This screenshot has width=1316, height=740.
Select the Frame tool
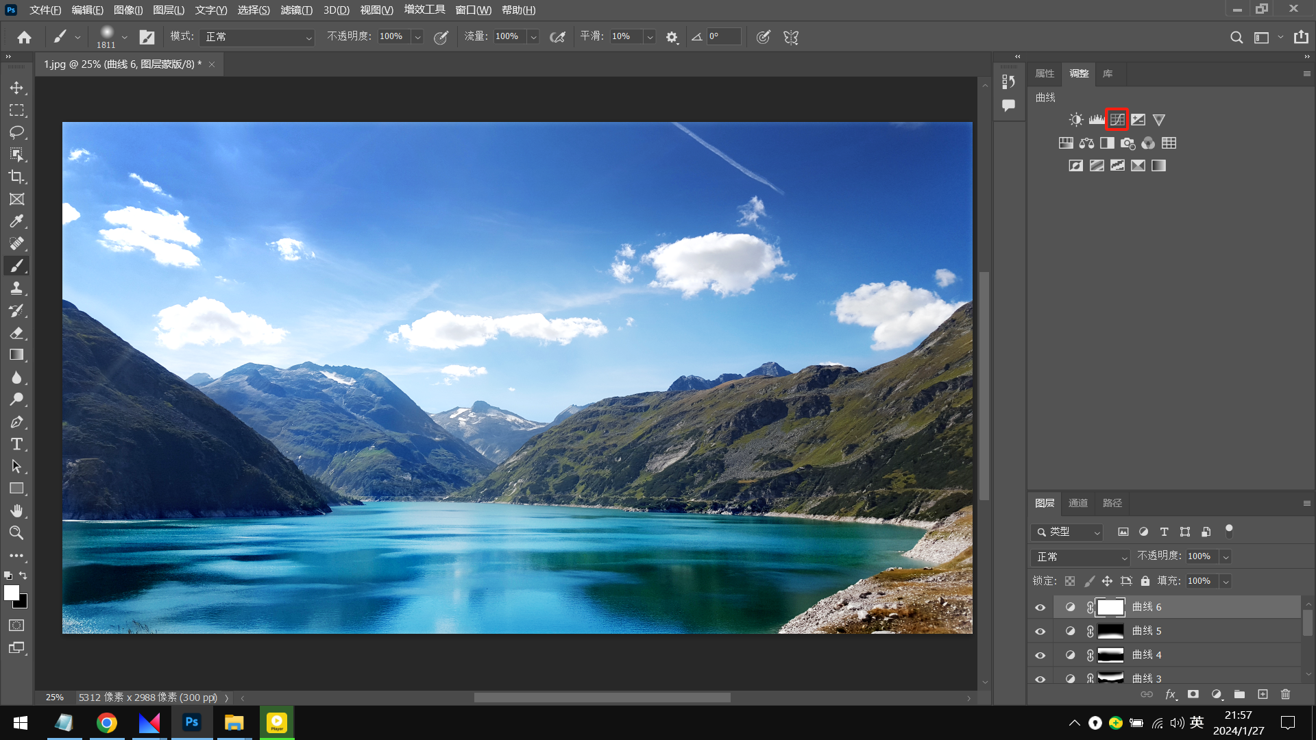click(x=16, y=199)
